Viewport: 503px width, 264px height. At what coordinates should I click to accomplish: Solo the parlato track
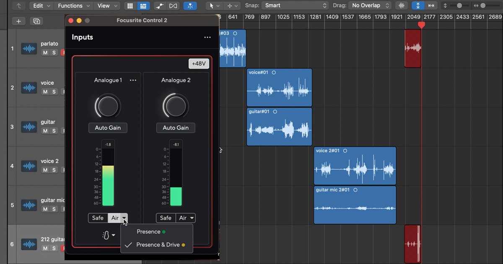click(54, 52)
